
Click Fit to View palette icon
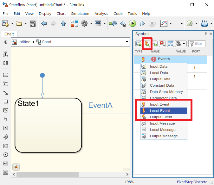(6, 63)
